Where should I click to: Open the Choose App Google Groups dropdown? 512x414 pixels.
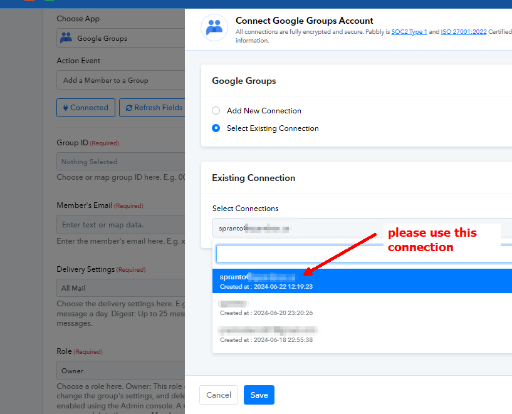coord(121,38)
